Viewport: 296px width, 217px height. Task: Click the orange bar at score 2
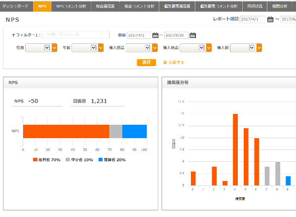pos(214,176)
